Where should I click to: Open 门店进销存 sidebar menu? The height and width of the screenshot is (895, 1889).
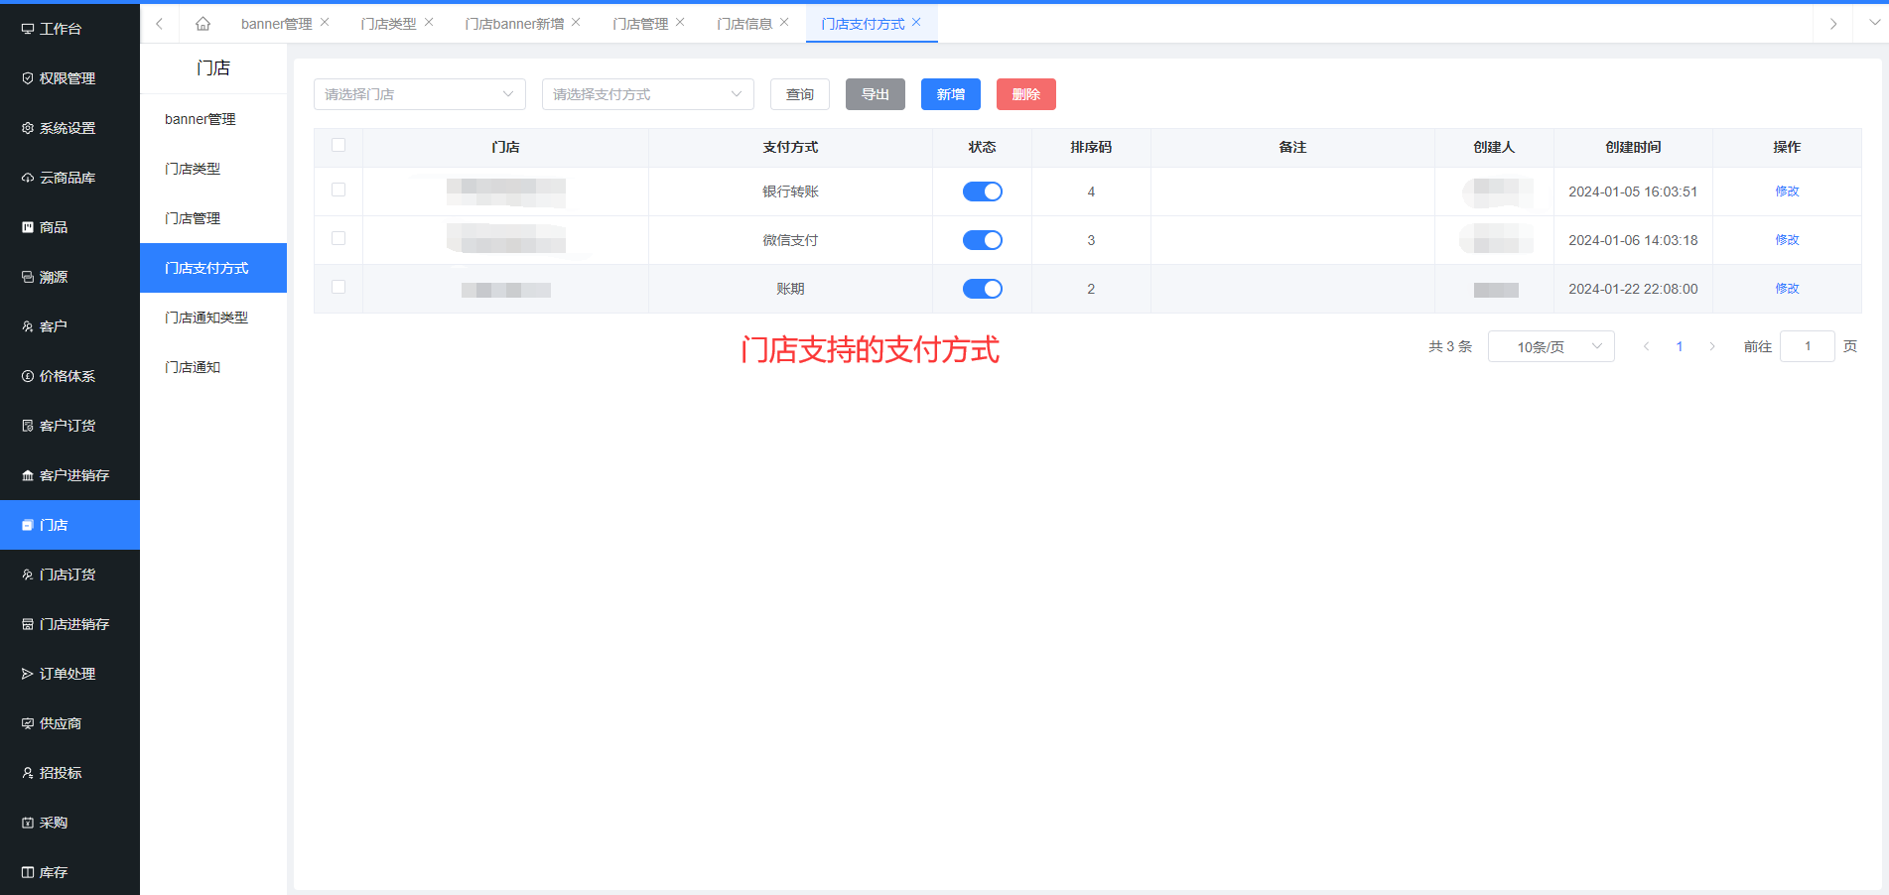[69, 624]
